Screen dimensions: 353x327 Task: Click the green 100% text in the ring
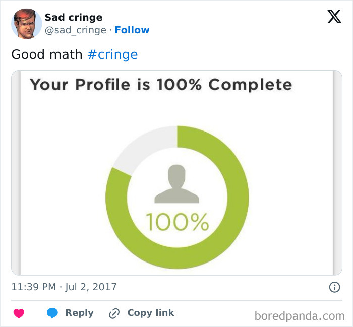pyautogui.click(x=177, y=222)
